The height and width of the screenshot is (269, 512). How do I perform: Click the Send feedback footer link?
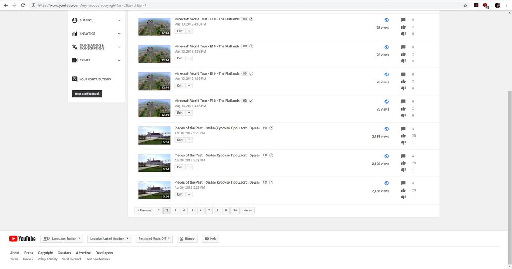click(x=72, y=259)
